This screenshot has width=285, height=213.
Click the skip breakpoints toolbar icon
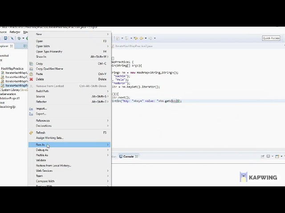point(12,38)
